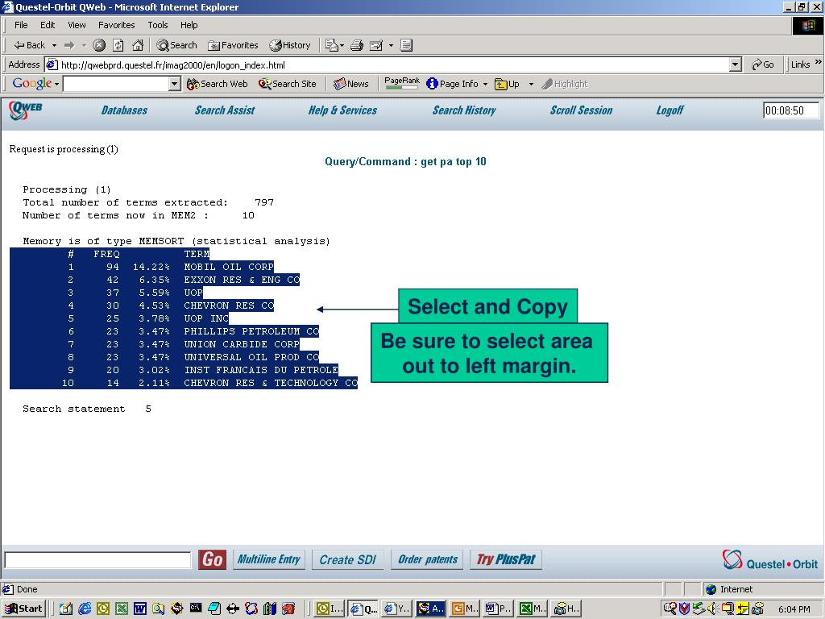Open the Windows Start menu
This screenshot has height=619, width=825.
pos(23,609)
